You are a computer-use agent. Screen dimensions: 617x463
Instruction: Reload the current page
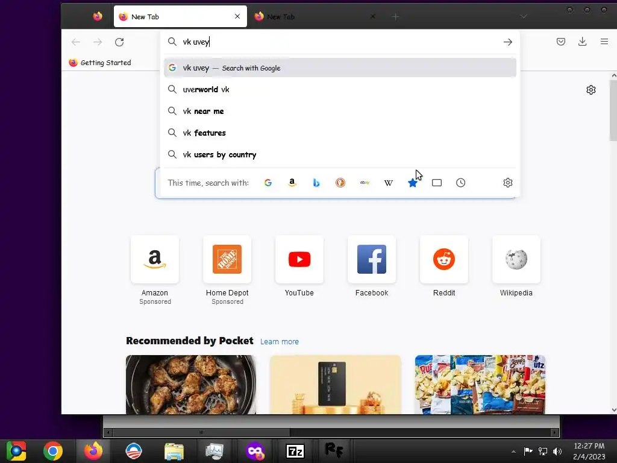point(119,42)
